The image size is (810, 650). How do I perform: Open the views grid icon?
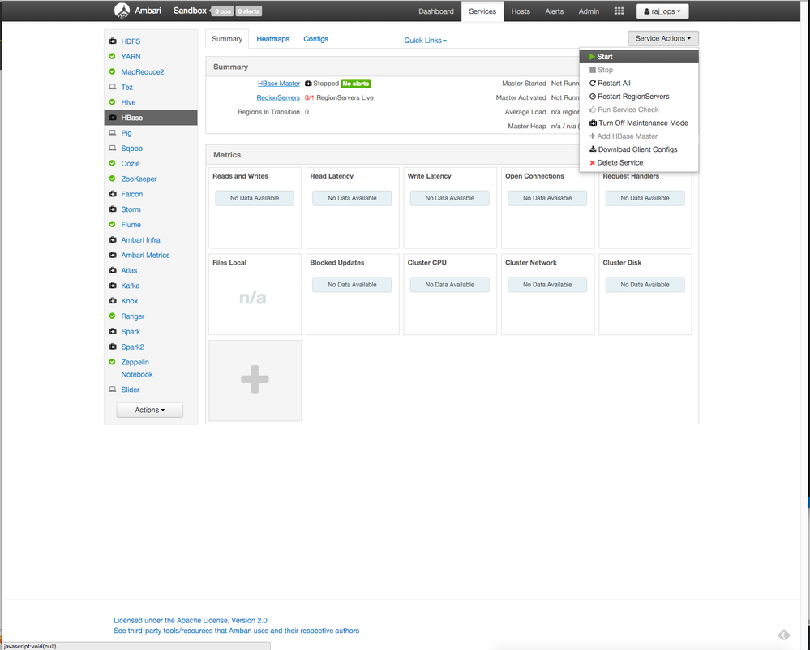(619, 11)
